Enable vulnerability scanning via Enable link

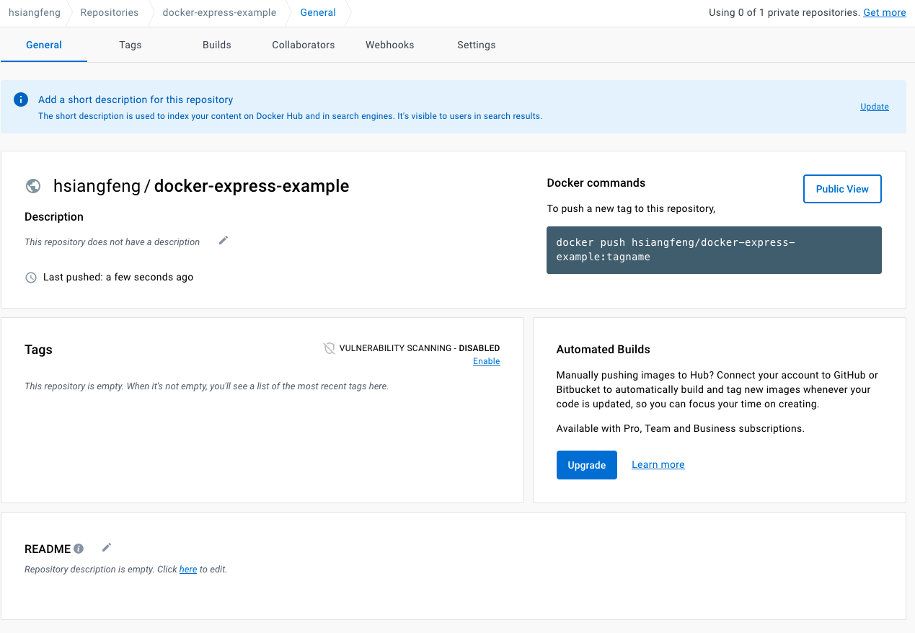pos(486,361)
